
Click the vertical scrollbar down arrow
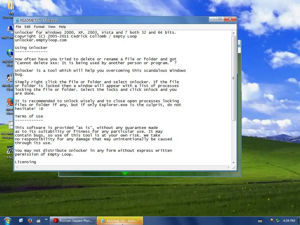coord(233,163)
